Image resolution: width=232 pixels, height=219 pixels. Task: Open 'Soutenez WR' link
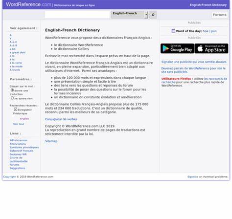[18, 154]
